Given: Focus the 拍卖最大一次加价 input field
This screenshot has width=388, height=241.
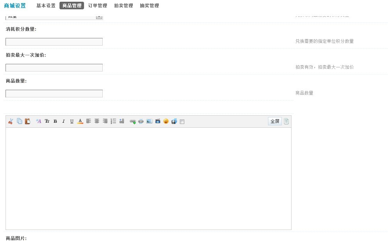Looking at the screenshot, I should 54,68.
